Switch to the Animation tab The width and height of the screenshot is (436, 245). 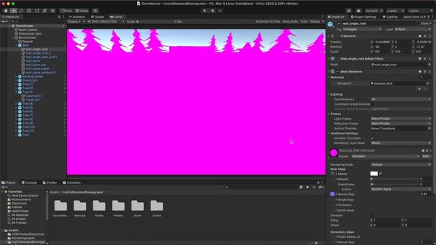tap(72, 182)
